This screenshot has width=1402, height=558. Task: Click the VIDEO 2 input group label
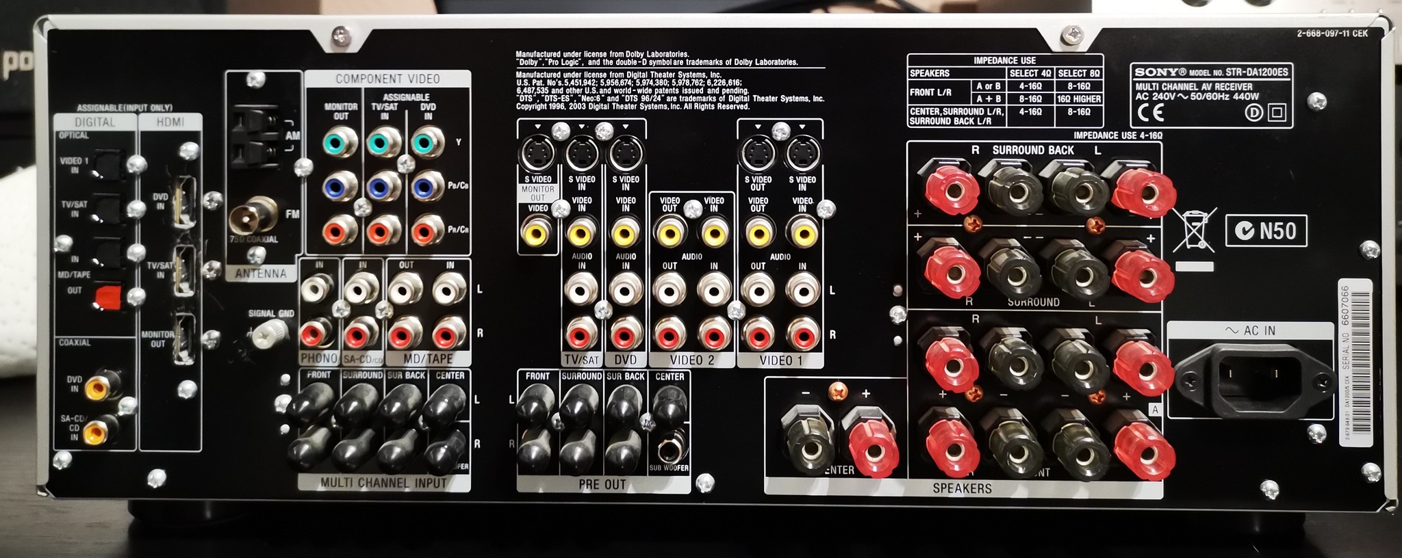coord(691,360)
